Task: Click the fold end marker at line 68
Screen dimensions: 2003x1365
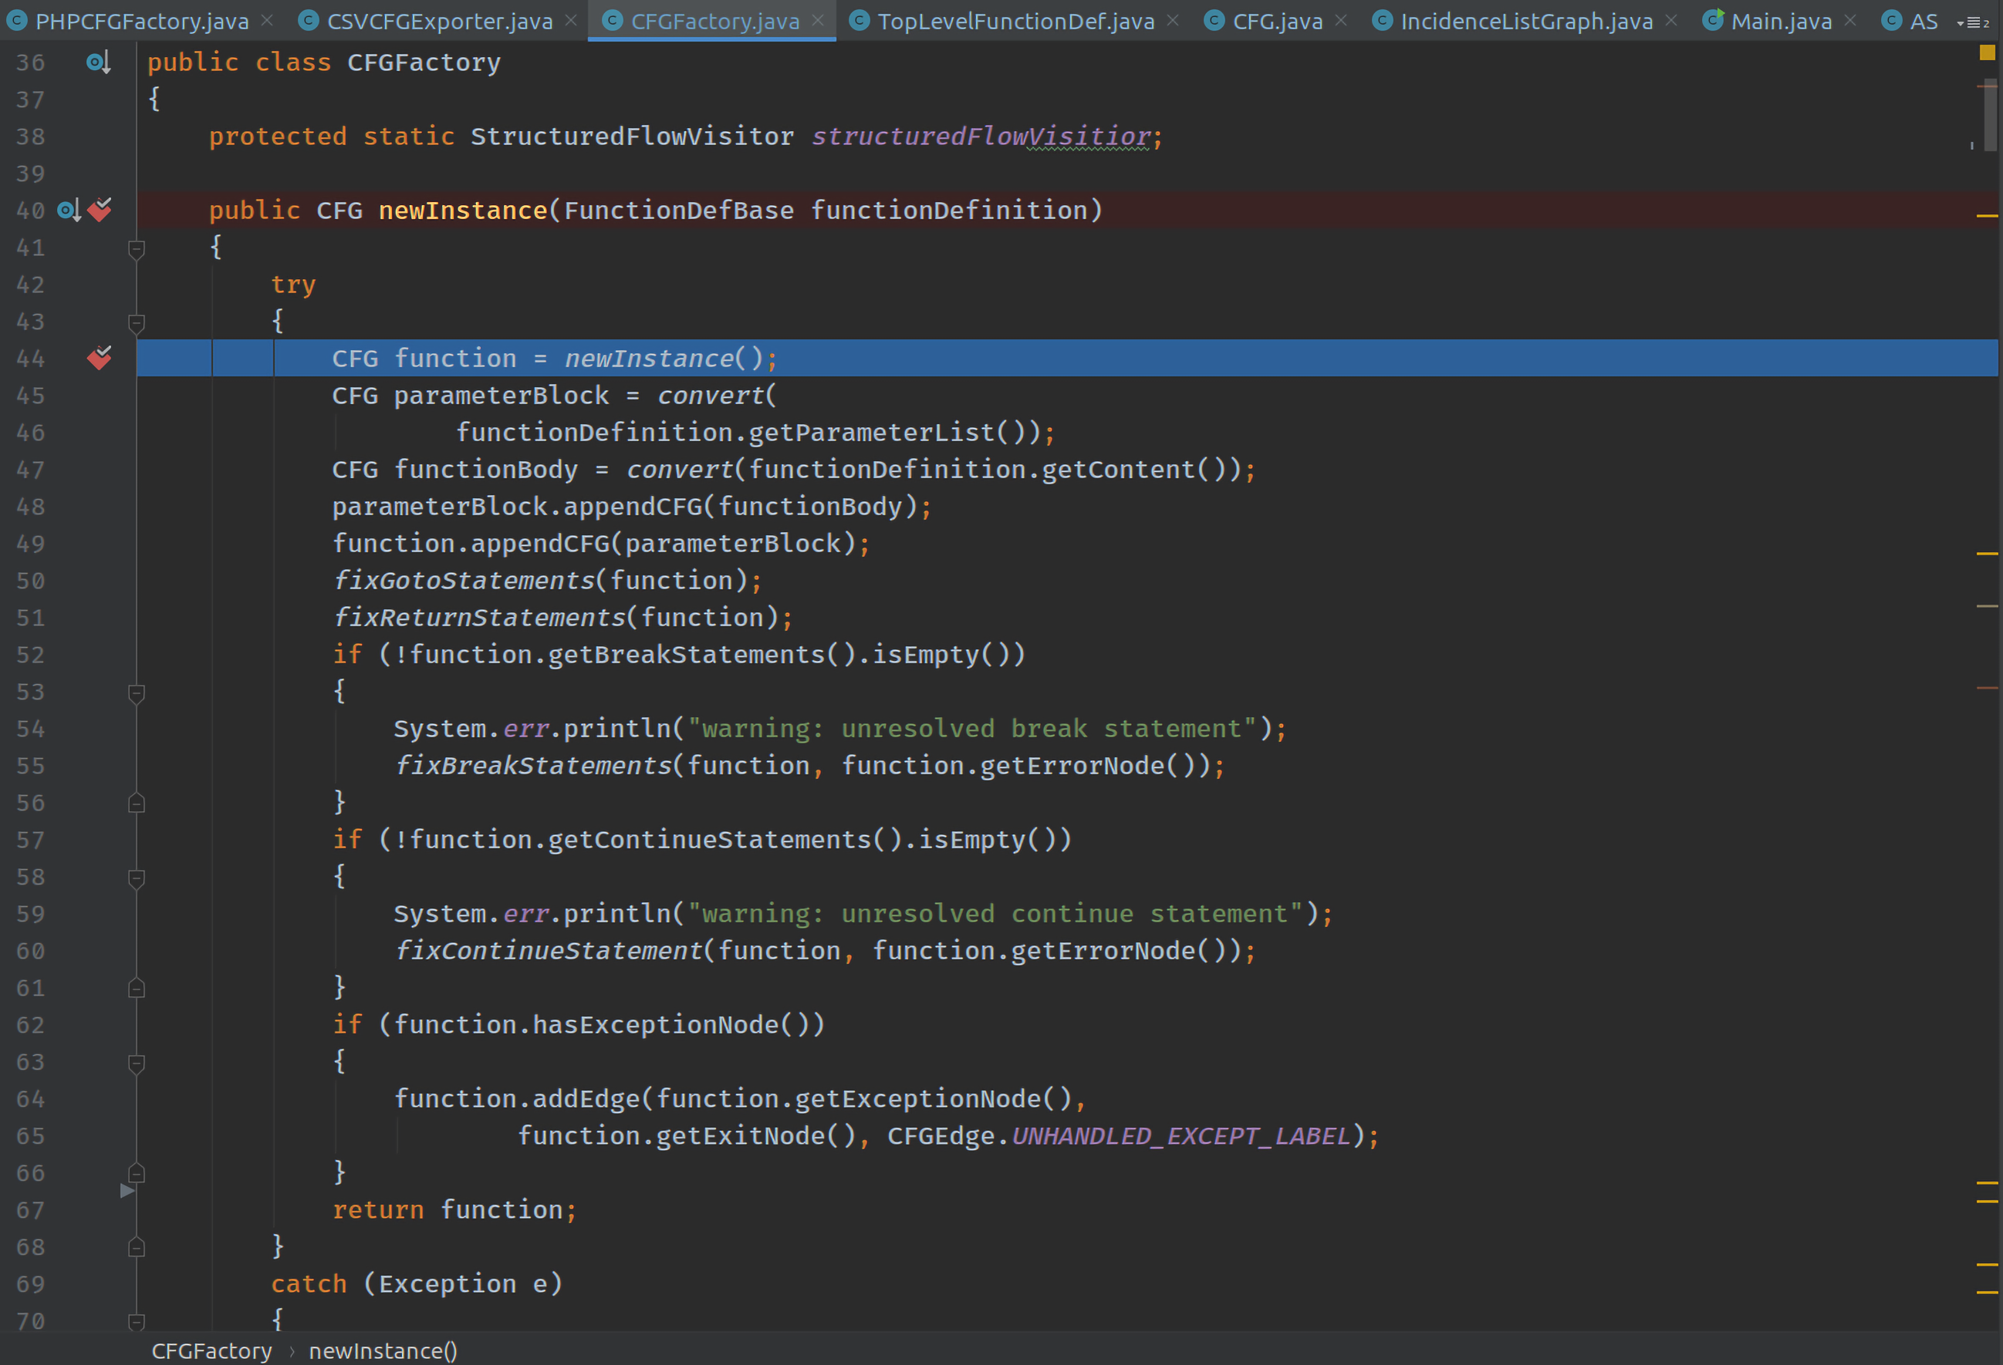Action: (136, 1248)
